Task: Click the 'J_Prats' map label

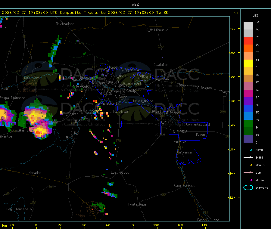Action: (167, 122)
